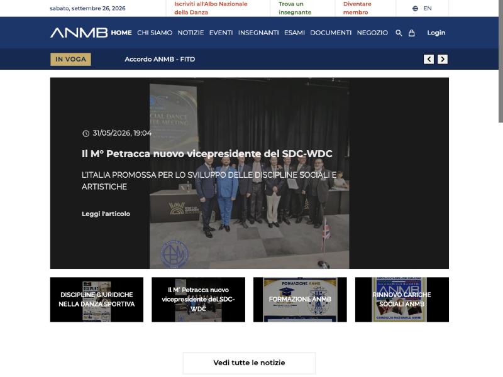Select Il M° Petracca nuovo vicepresidente thumbnail
Viewport: 503px width, 377px height.
(x=198, y=300)
